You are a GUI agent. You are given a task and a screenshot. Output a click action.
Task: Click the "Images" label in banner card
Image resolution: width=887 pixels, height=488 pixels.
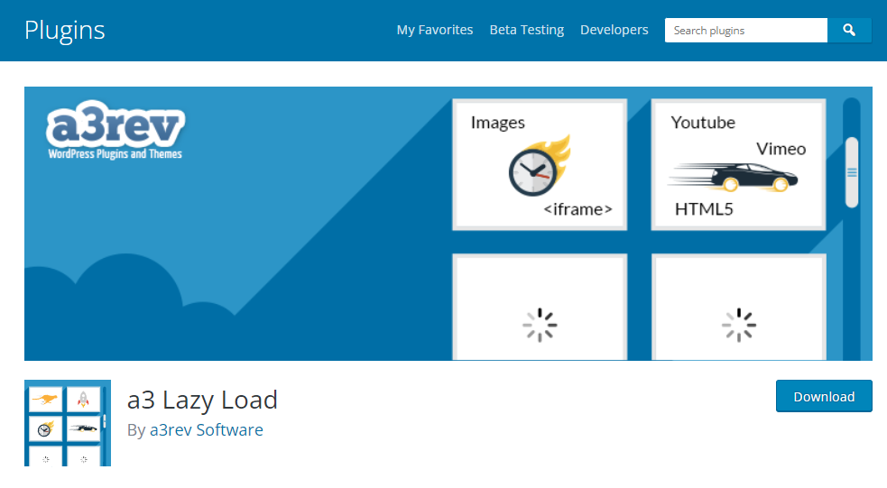498,123
